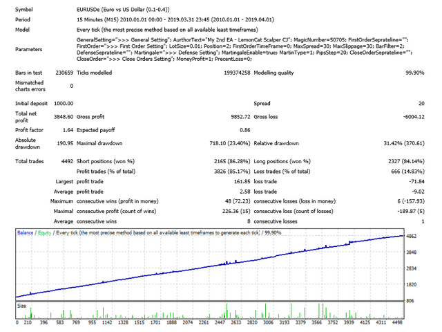Select the chart y-axis label 4862
442x332 pixels.
point(412,236)
